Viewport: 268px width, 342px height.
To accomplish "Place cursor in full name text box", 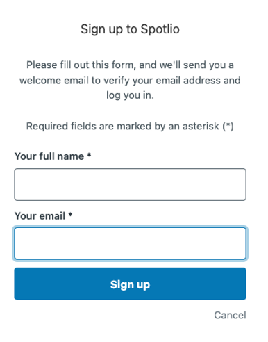I will [130, 184].
